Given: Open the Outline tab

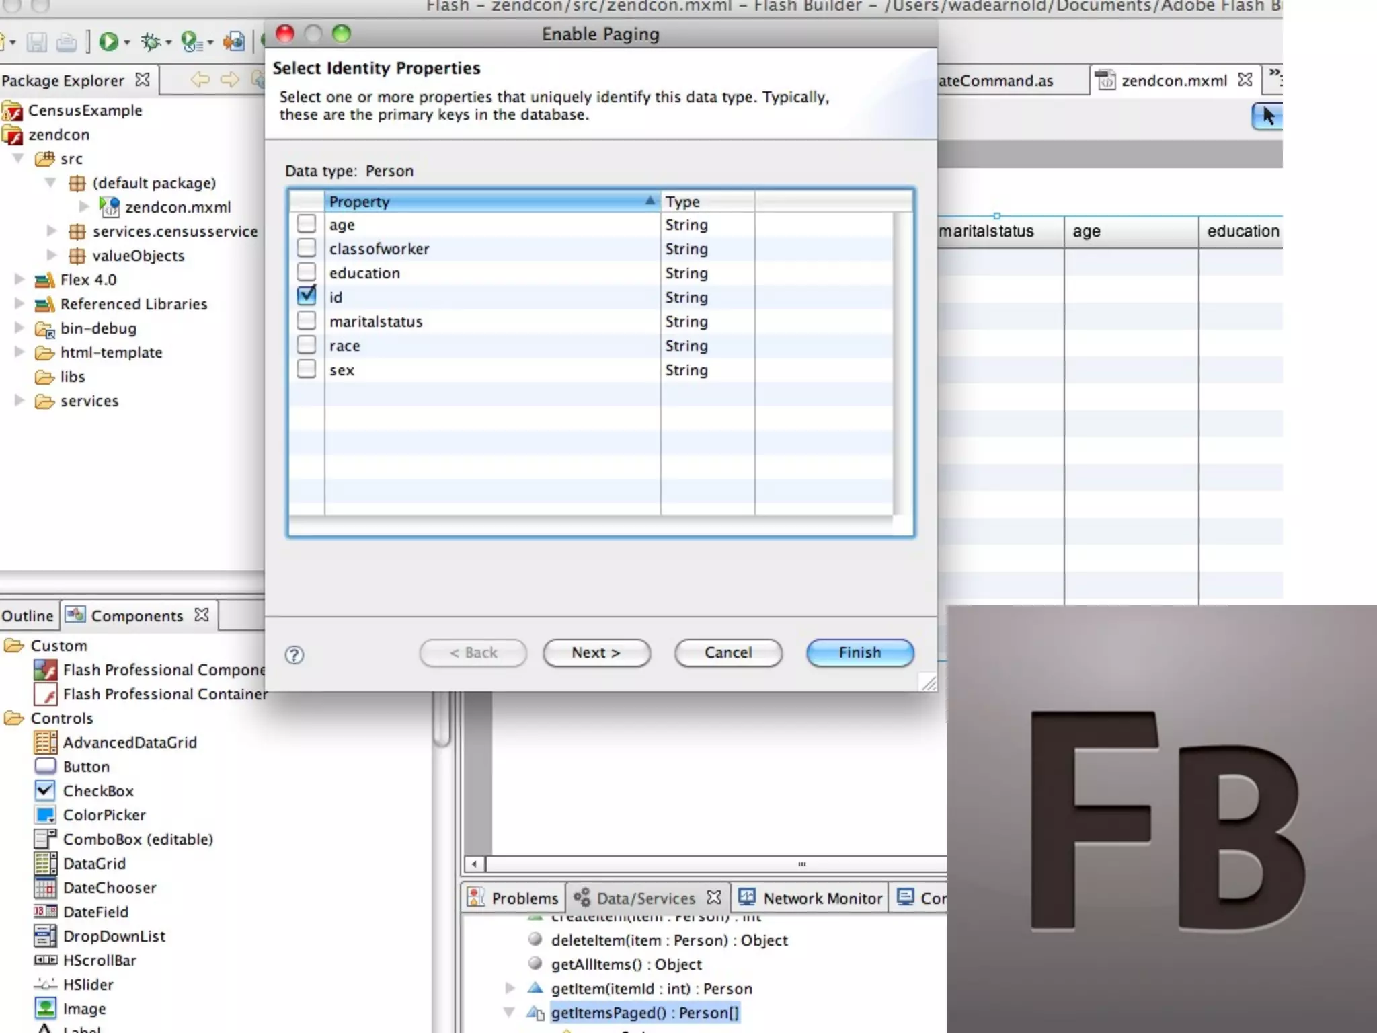Looking at the screenshot, I should 28,615.
